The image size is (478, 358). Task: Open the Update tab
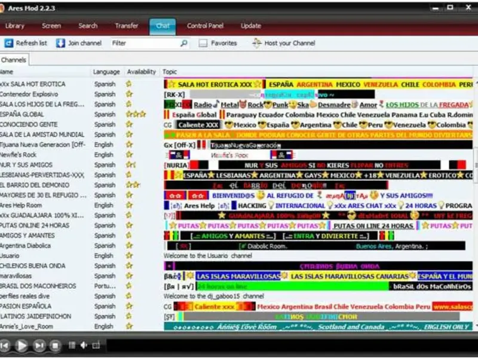point(251,26)
